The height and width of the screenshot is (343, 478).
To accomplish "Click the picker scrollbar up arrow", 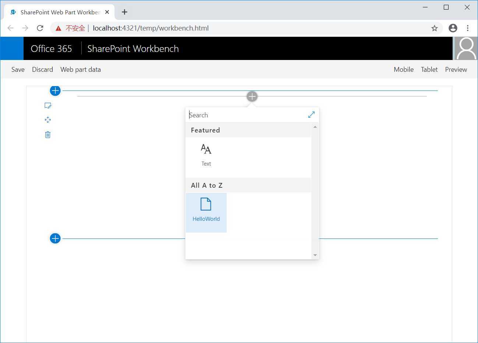I will click(315, 127).
